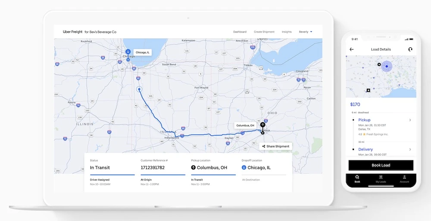The height and width of the screenshot is (221, 431).
Task: Click the Uber Freight logo
Action: tap(72, 32)
